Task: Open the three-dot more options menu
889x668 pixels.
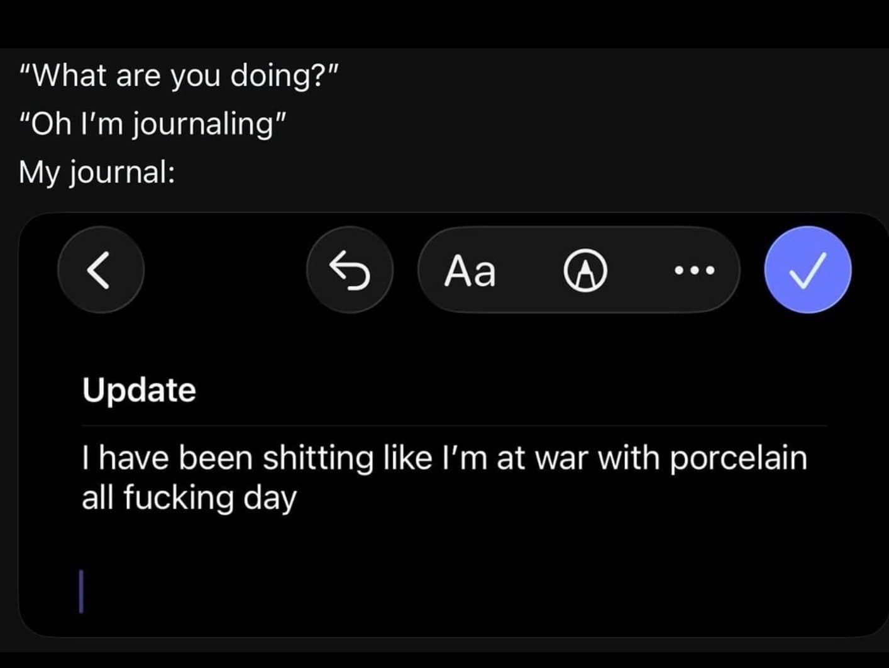Action: (x=694, y=271)
